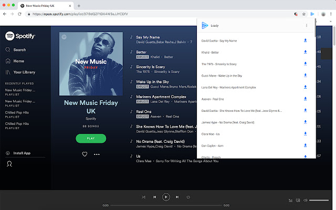Download Clara Mae - Us

coord(305,134)
